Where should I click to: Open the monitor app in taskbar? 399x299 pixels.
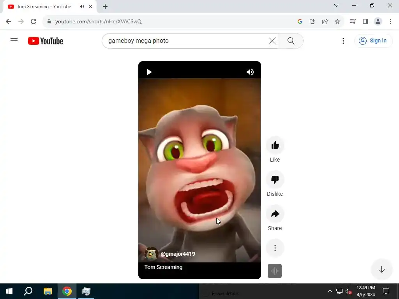[x=86, y=291]
